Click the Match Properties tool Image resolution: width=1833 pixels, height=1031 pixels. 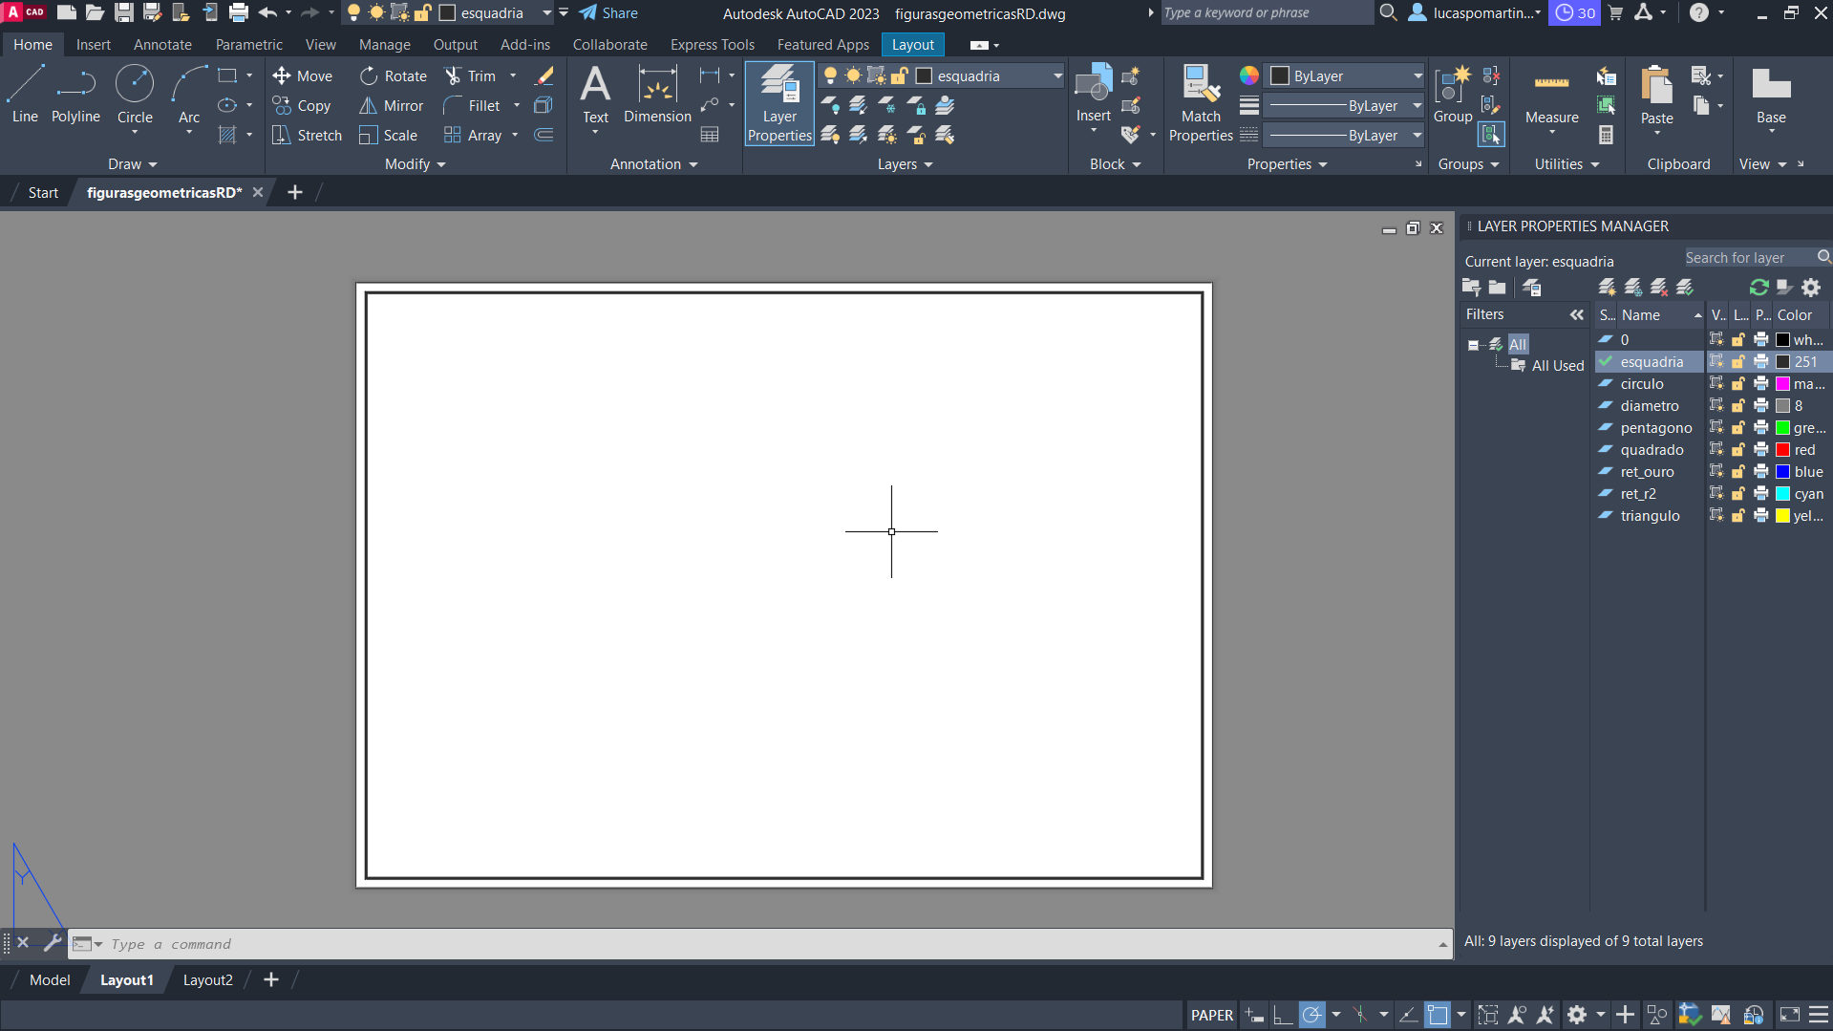point(1201,103)
